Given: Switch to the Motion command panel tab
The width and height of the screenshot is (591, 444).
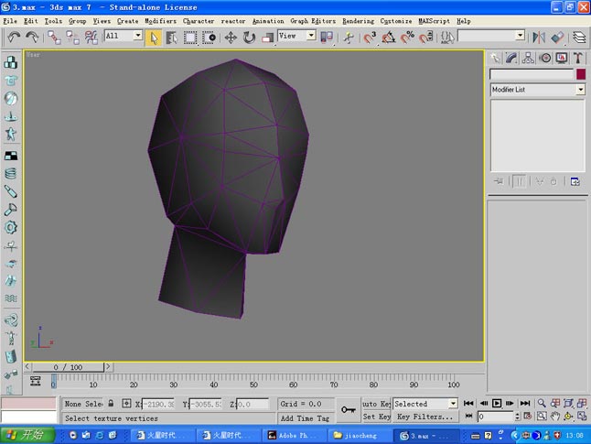Looking at the screenshot, I should [545, 58].
